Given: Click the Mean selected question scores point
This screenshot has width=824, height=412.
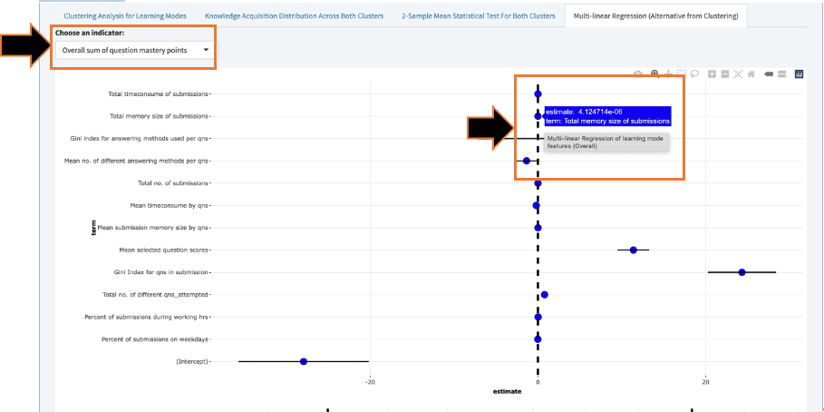Looking at the screenshot, I should (x=634, y=250).
